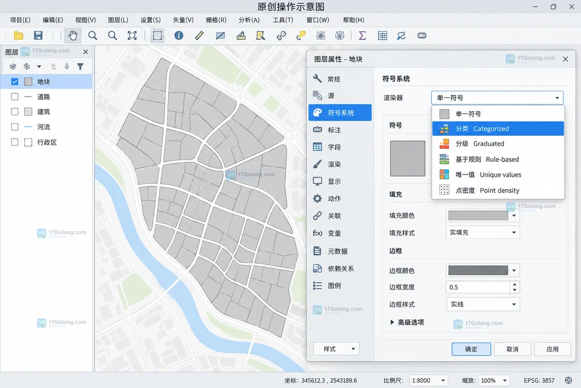Save the project with the floppy disk icon
The image size is (581, 388).
pyautogui.click(x=38, y=36)
